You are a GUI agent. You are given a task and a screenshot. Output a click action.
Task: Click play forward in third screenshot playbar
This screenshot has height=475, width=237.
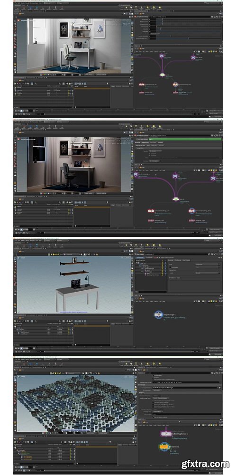[x=25, y=348]
